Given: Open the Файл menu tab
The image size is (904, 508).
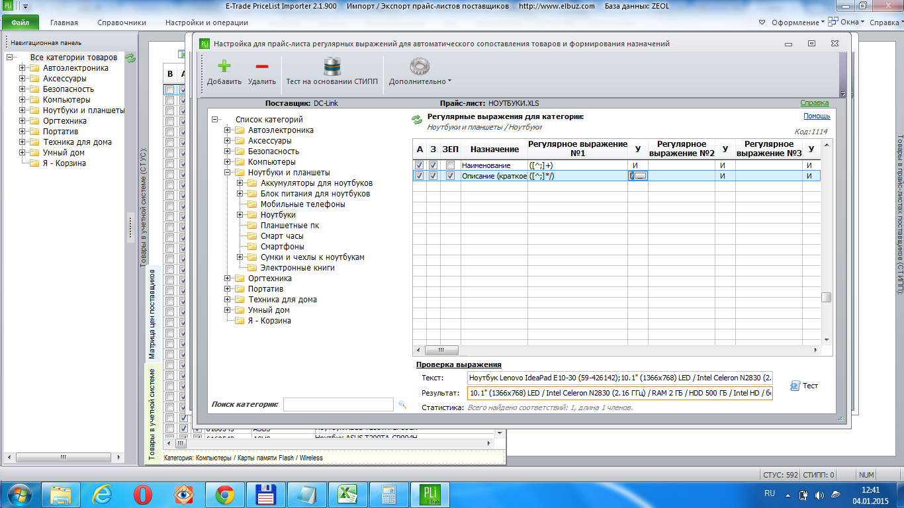Looking at the screenshot, I should pos(21,22).
